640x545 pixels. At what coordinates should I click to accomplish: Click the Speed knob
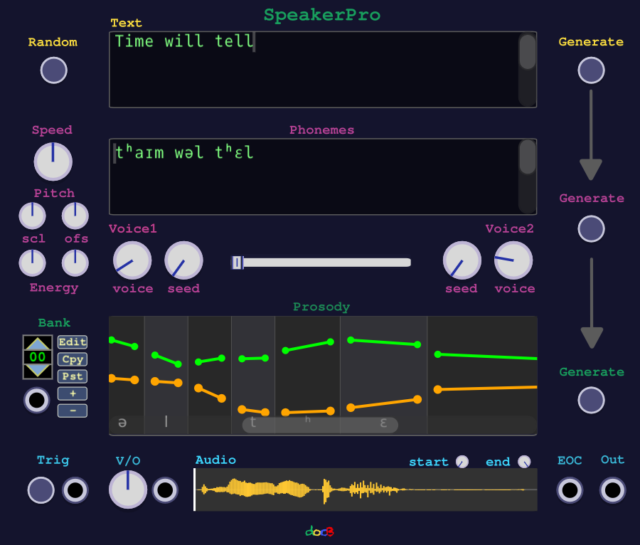click(53, 162)
